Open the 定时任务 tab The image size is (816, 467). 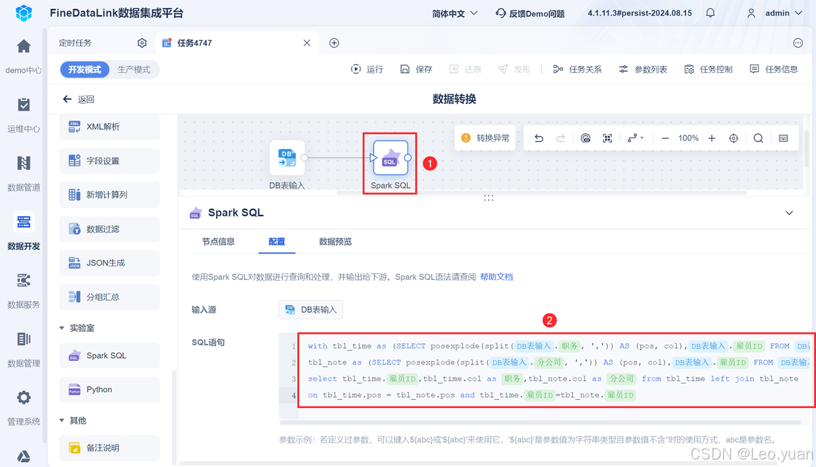[75, 43]
